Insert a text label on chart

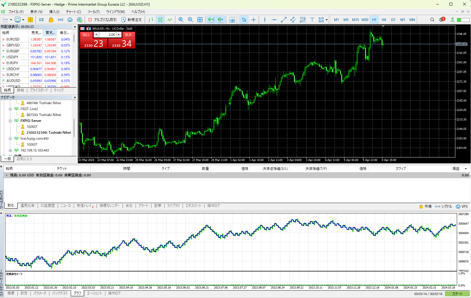[x=312, y=20]
